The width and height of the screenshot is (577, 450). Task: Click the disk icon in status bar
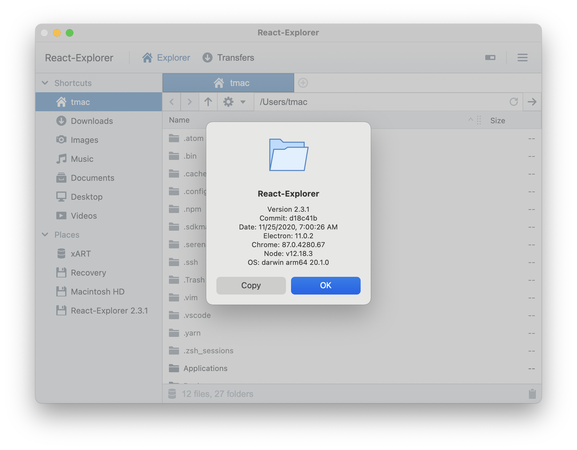click(x=172, y=394)
